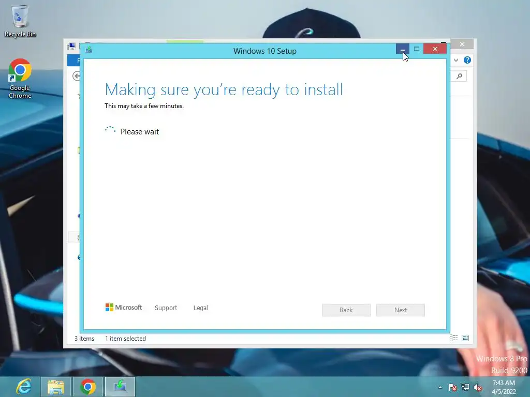The width and height of the screenshot is (530, 397).
Task: Click the Back arrow in File Explorer
Action: coord(77,76)
